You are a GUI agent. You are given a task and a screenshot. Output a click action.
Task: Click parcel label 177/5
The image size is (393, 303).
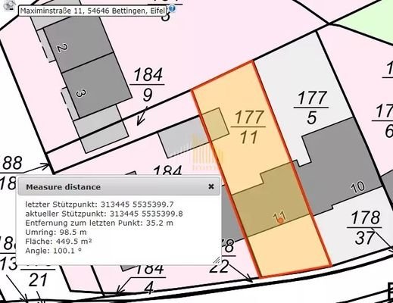click(312, 108)
